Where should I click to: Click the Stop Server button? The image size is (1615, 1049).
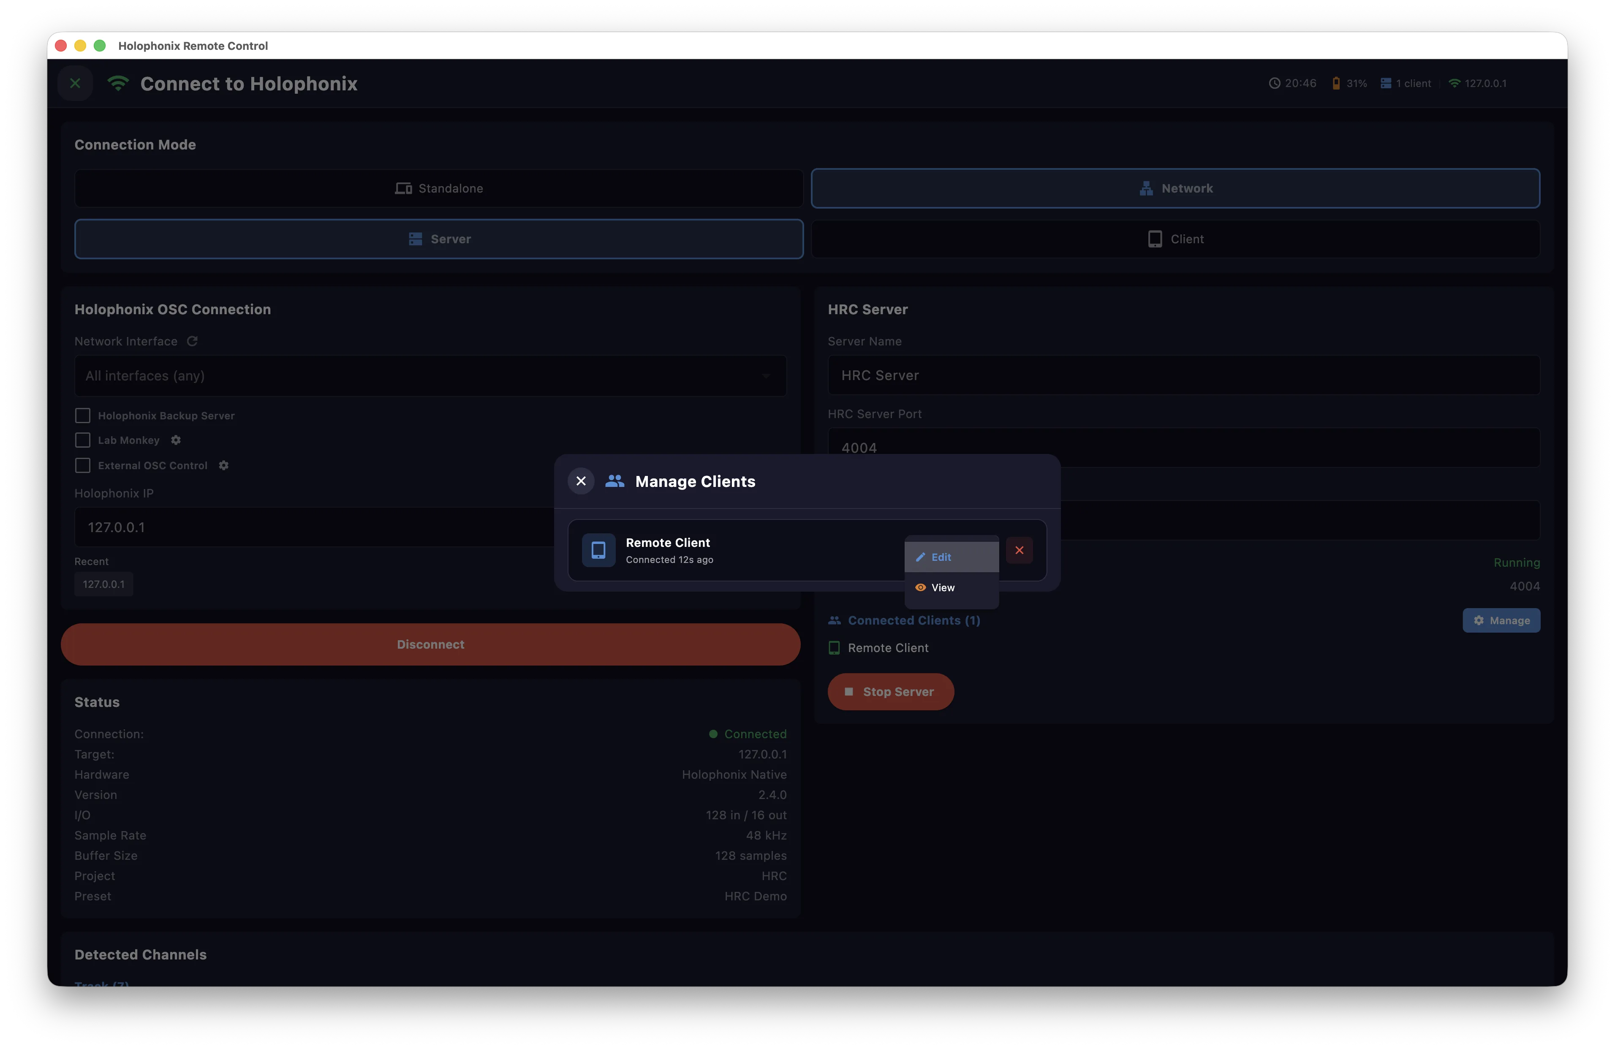pyautogui.click(x=890, y=692)
